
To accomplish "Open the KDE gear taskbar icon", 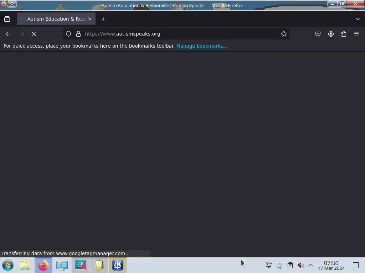I will [x=118, y=265].
